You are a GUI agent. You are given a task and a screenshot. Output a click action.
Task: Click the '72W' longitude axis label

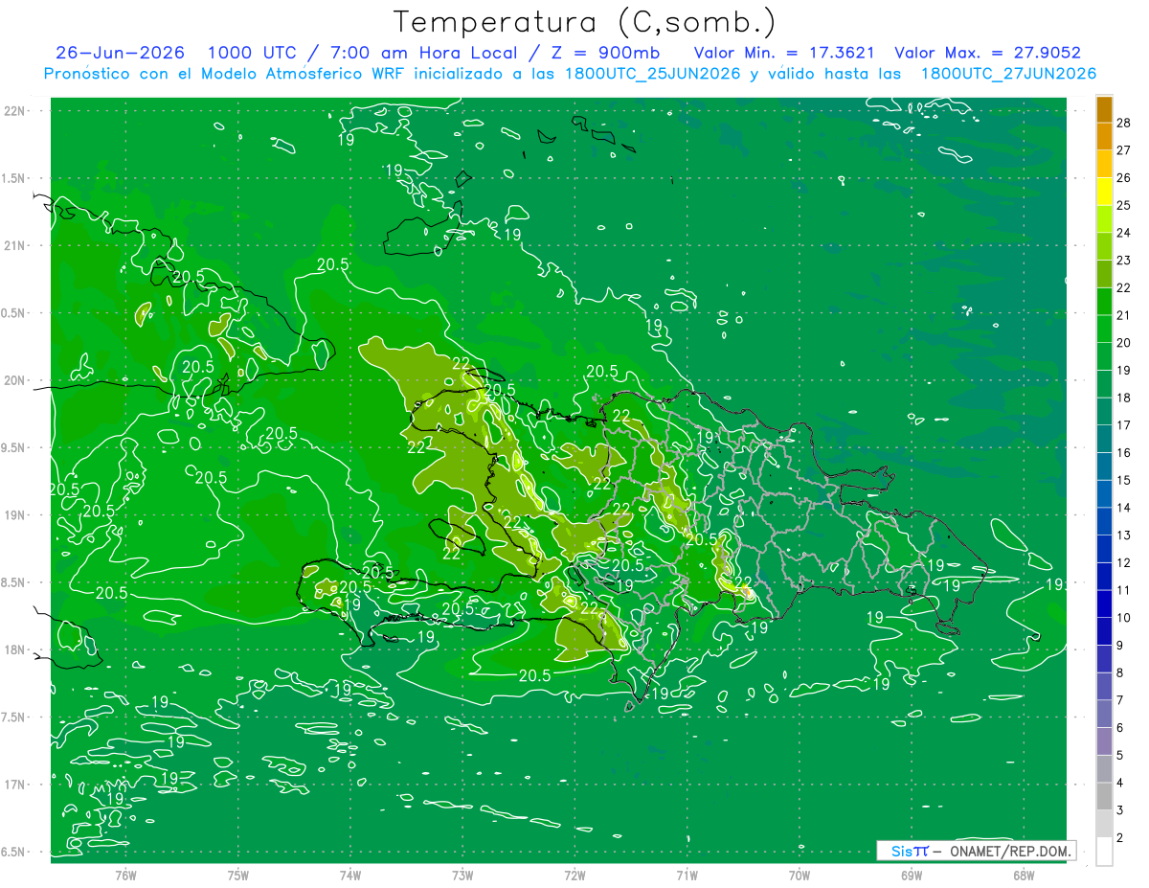point(574,875)
